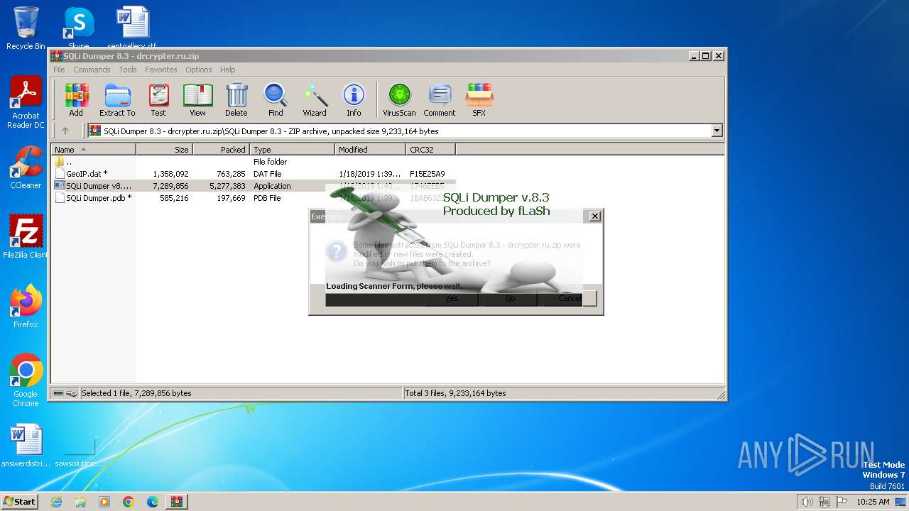Open the FileZilla Client desktop icon

pyautogui.click(x=26, y=236)
